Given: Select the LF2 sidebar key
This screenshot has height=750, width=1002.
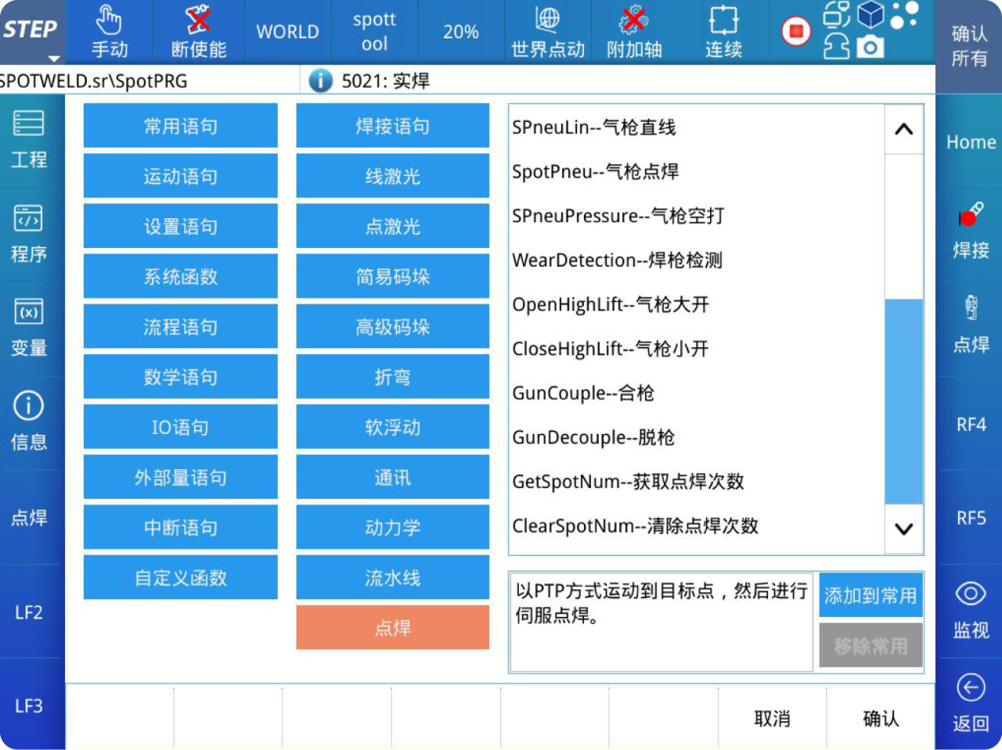Looking at the screenshot, I should pyautogui.click(x=29, y=612).
